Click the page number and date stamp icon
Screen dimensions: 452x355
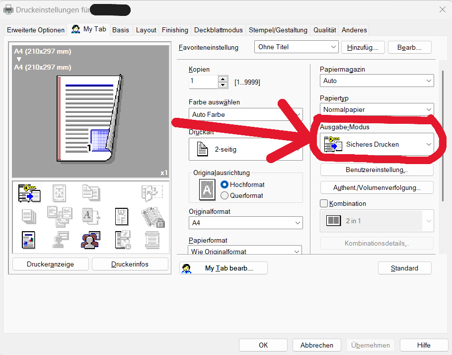(122, 240)
